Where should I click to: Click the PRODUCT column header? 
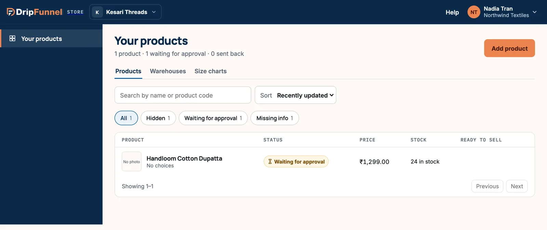click(x=133, y=140)
